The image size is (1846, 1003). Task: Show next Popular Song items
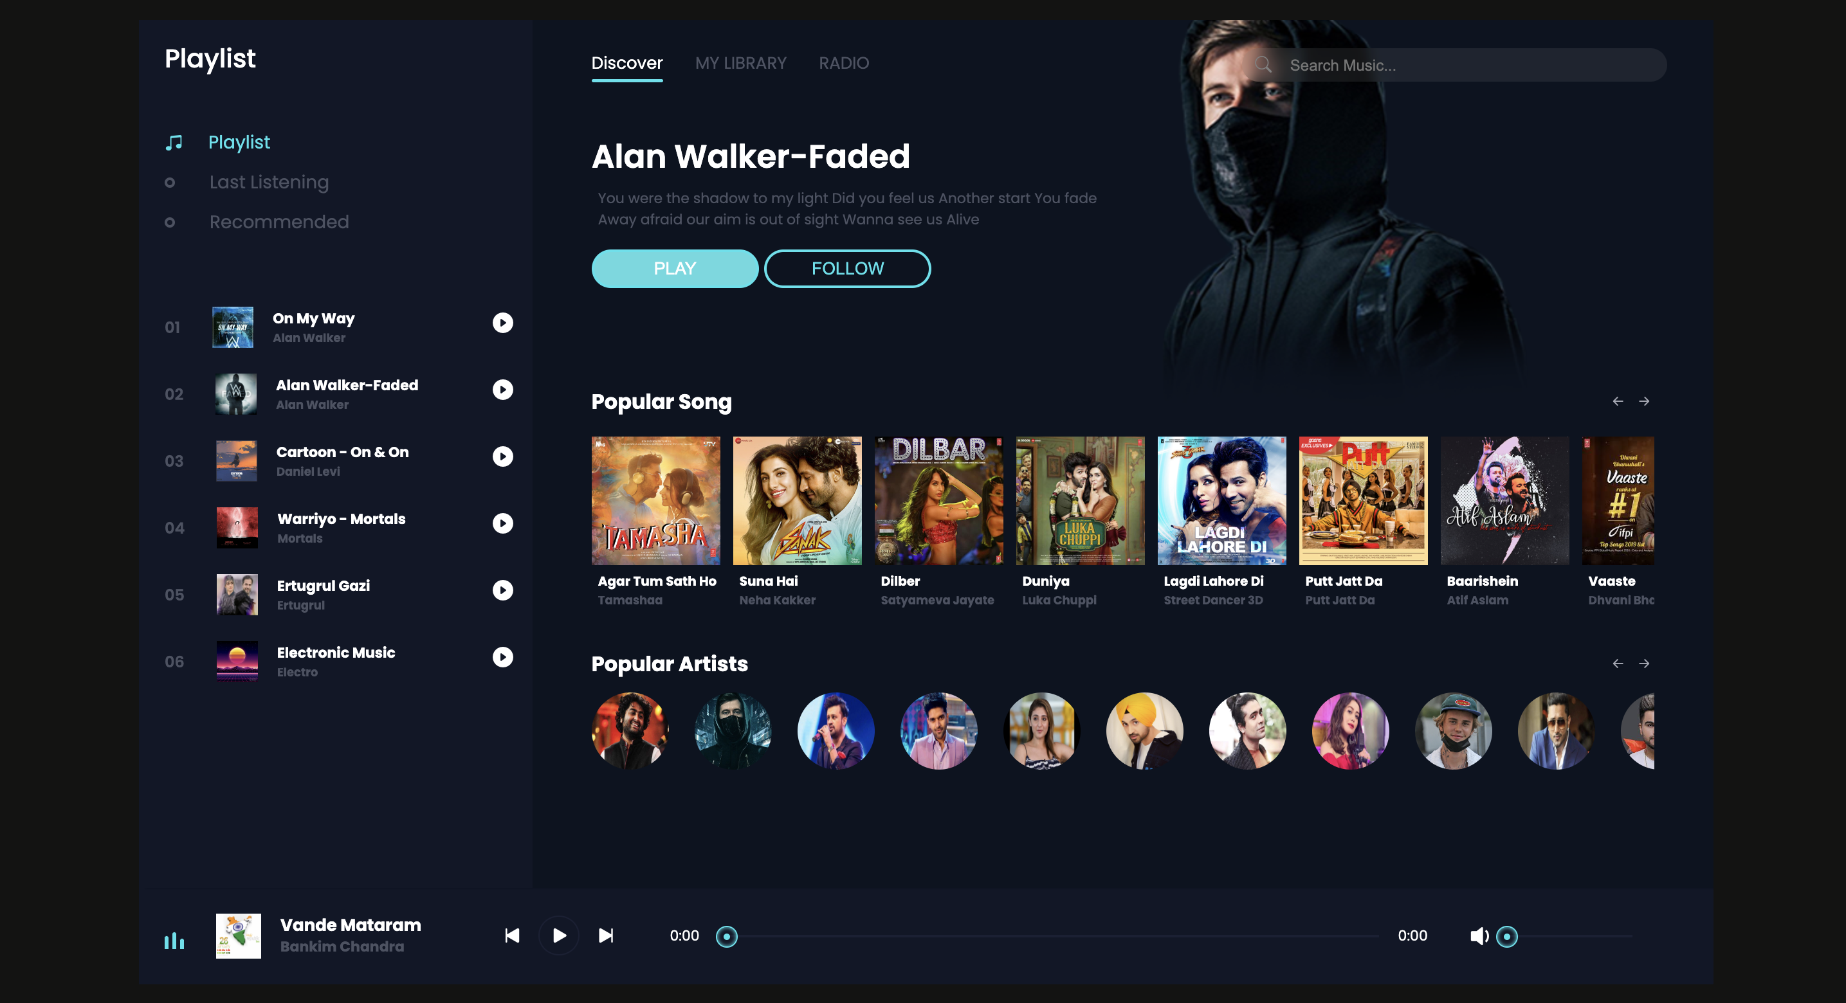pos(1644,401)
